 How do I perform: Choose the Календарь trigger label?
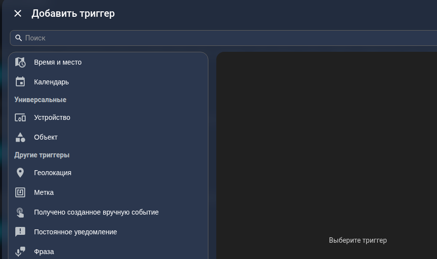51,82
